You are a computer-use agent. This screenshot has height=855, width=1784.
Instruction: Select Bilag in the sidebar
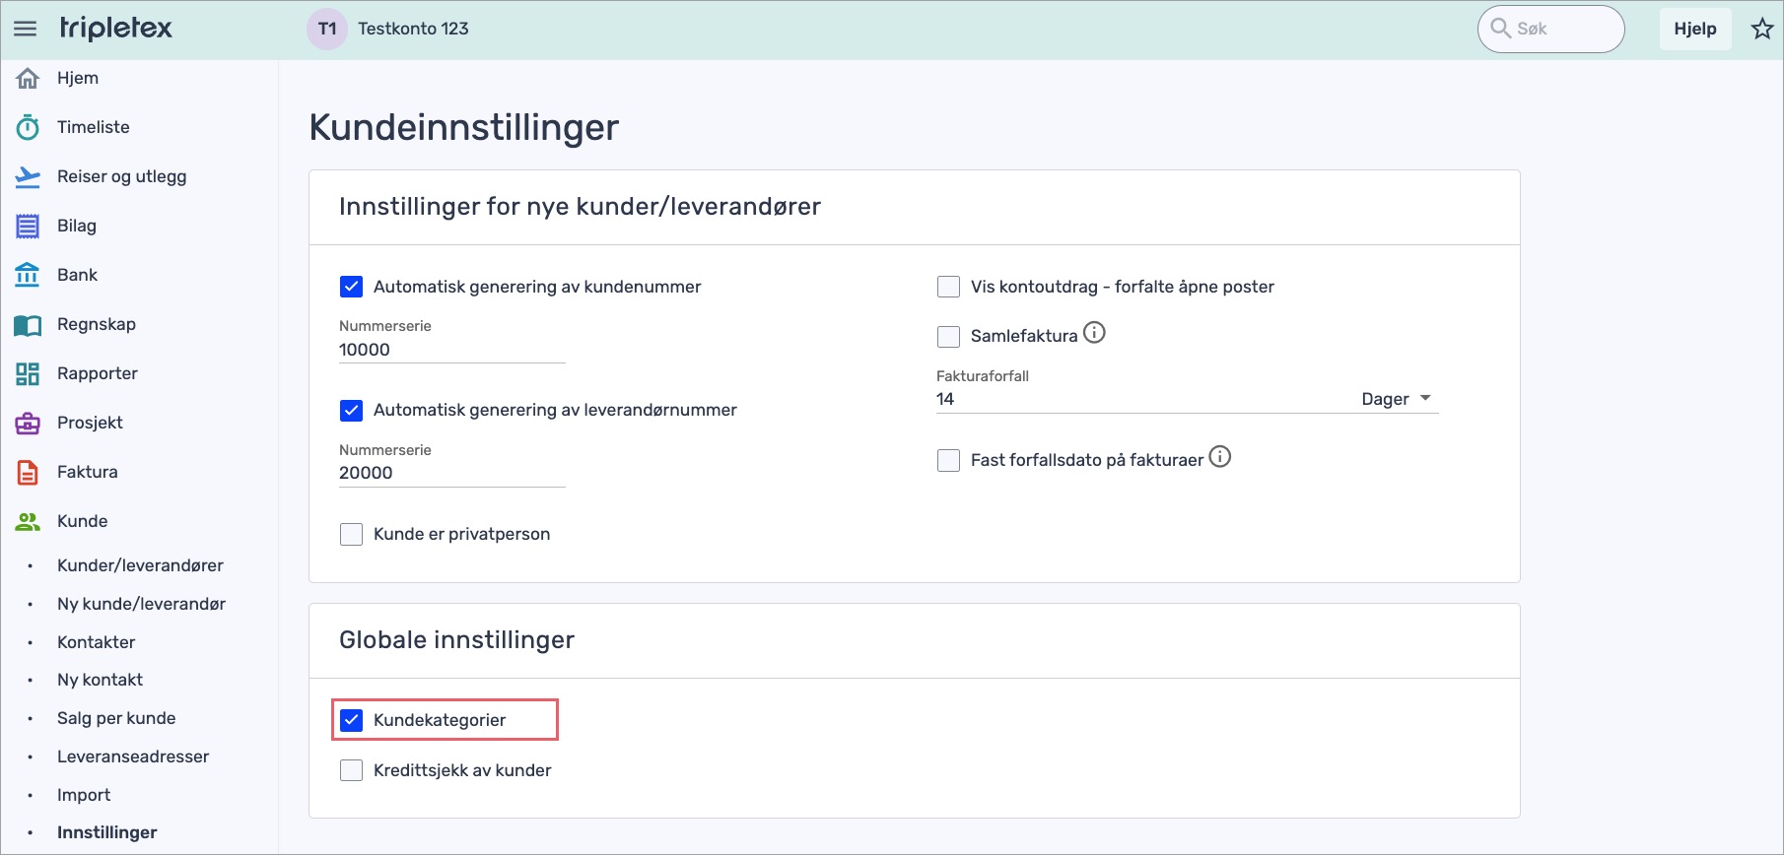pyautogui.click(x=77, y=226)
